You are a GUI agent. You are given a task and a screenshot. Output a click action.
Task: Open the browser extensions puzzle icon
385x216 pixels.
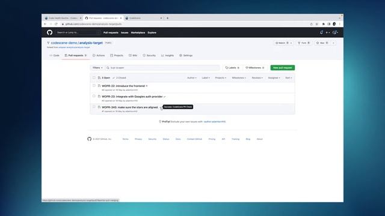(324, 24)
